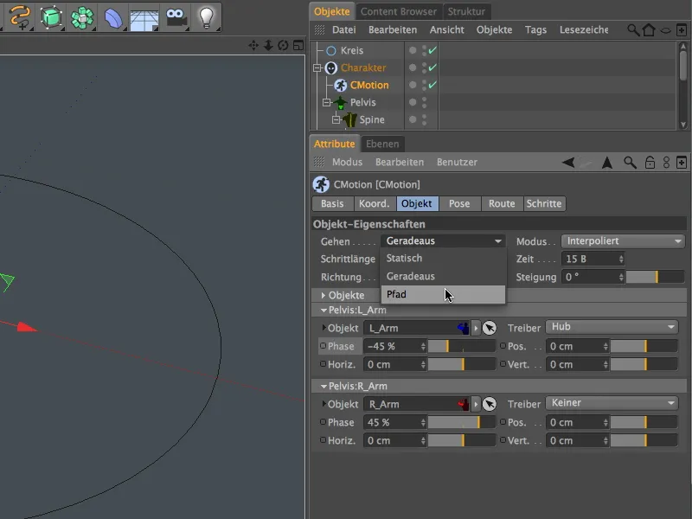
Task: Click the Attribute Manager search magnifier
Action: (x=630, y=163)
